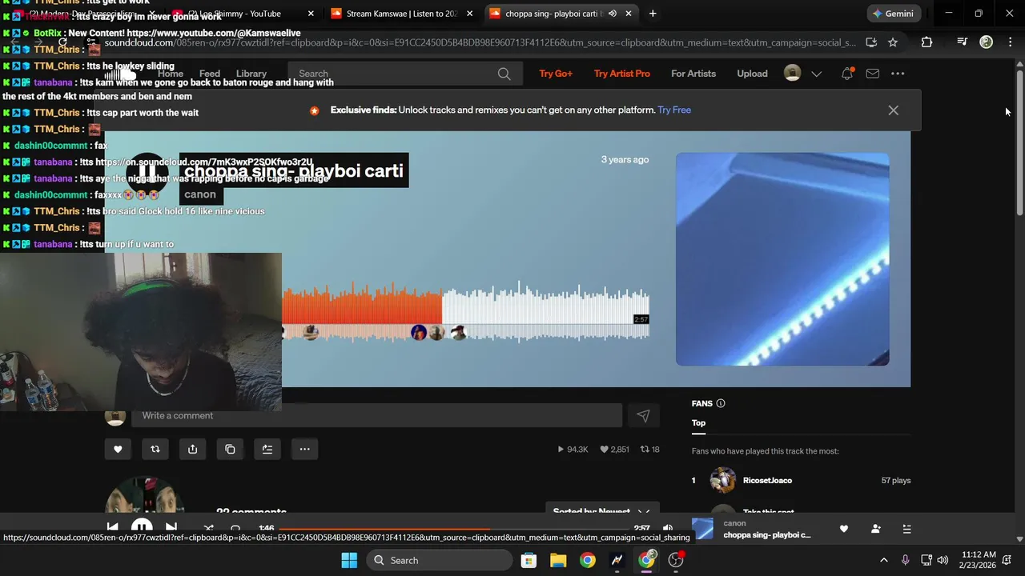Add the track to Next up queue icon
The width and height of the screenshot is (1025, 576).
(267, 449)
